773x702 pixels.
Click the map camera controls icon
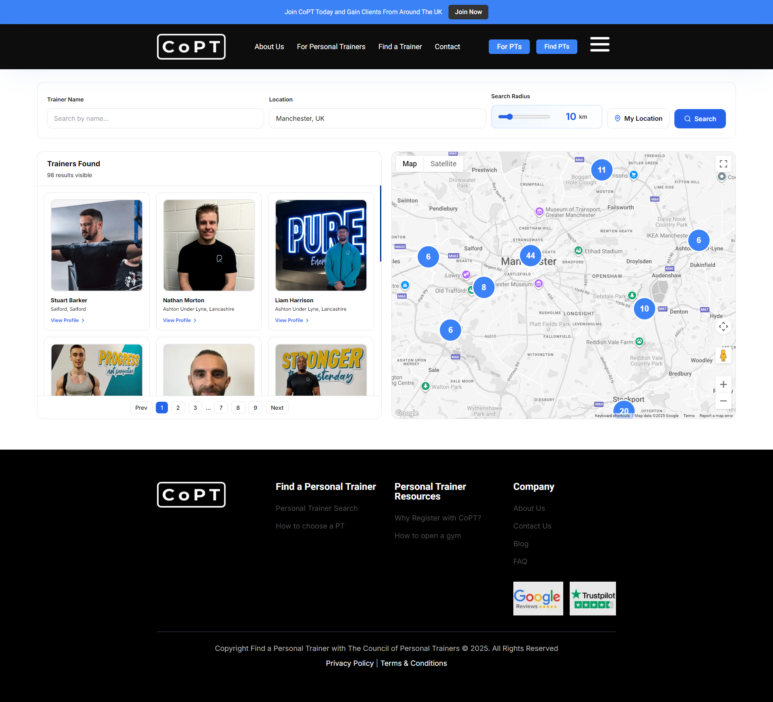pos(723,326)
